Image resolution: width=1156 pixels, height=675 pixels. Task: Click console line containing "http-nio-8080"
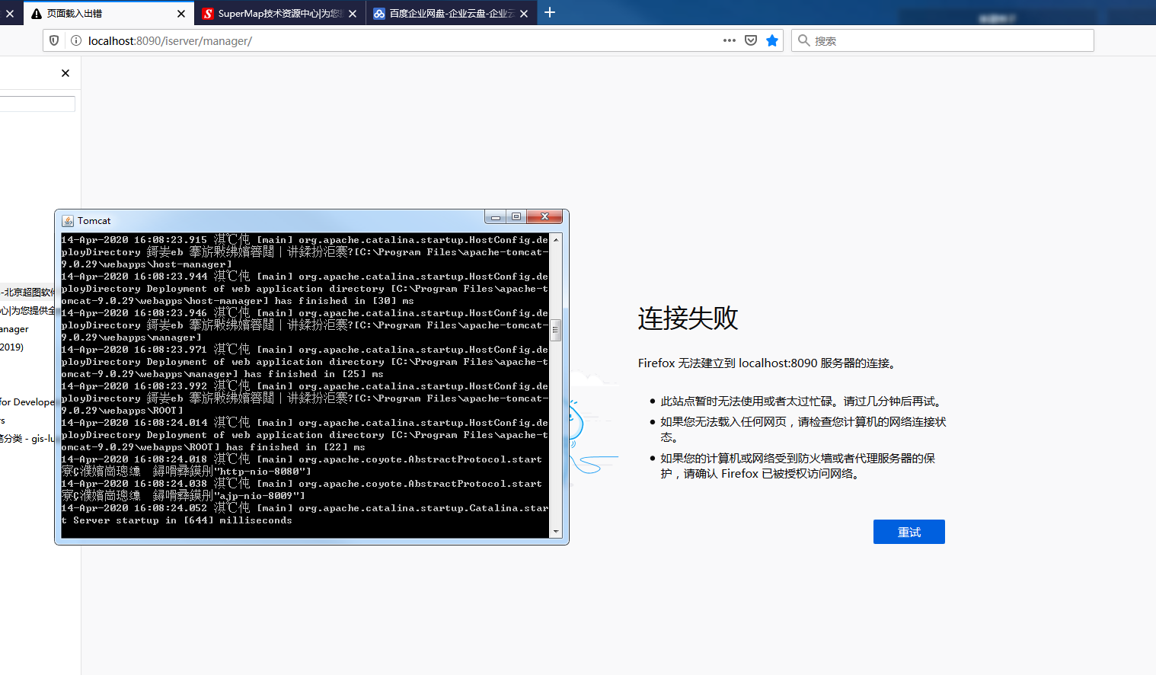tap(187, 472)
